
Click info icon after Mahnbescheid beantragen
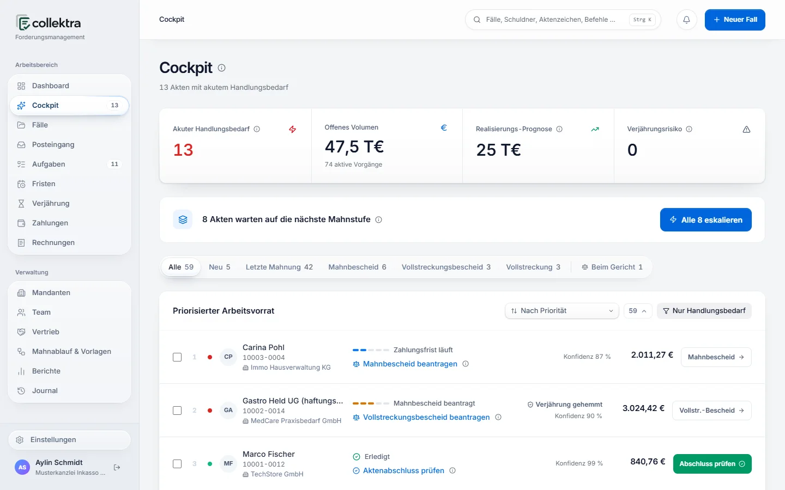[x=466, y=364]
